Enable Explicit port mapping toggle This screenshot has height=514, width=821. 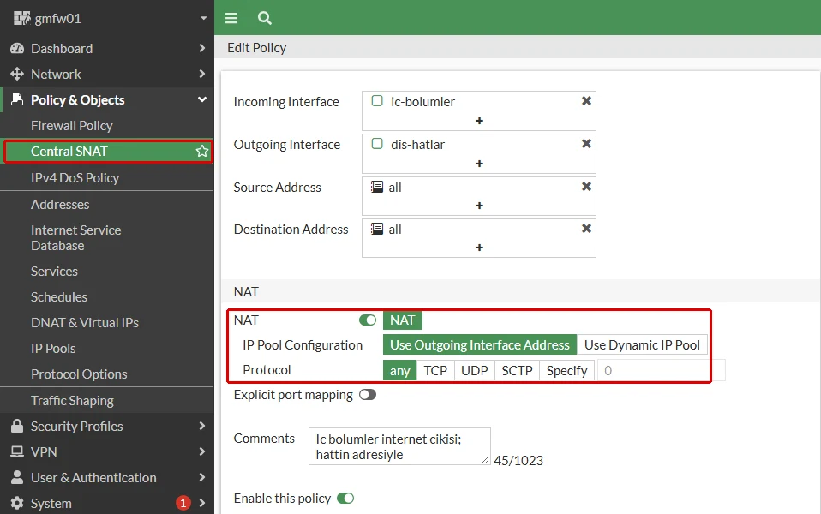tap(368, 395)
